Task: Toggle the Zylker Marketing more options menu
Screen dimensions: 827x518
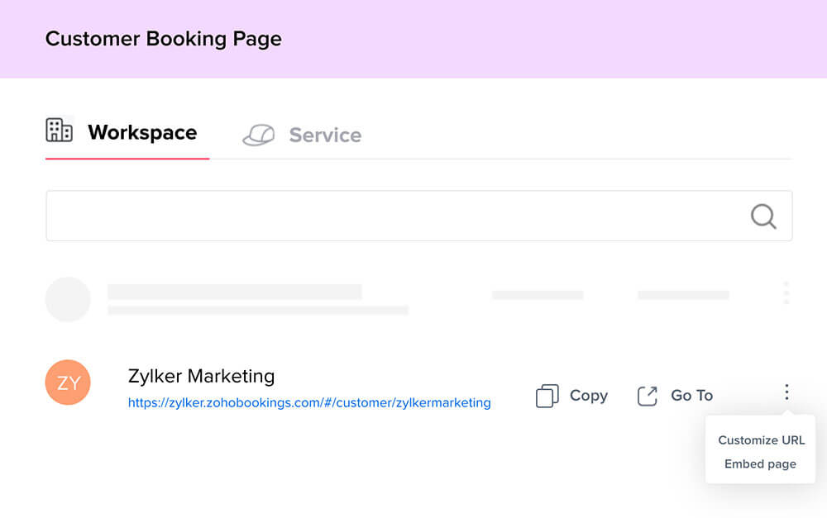Action: pos(786,392)
